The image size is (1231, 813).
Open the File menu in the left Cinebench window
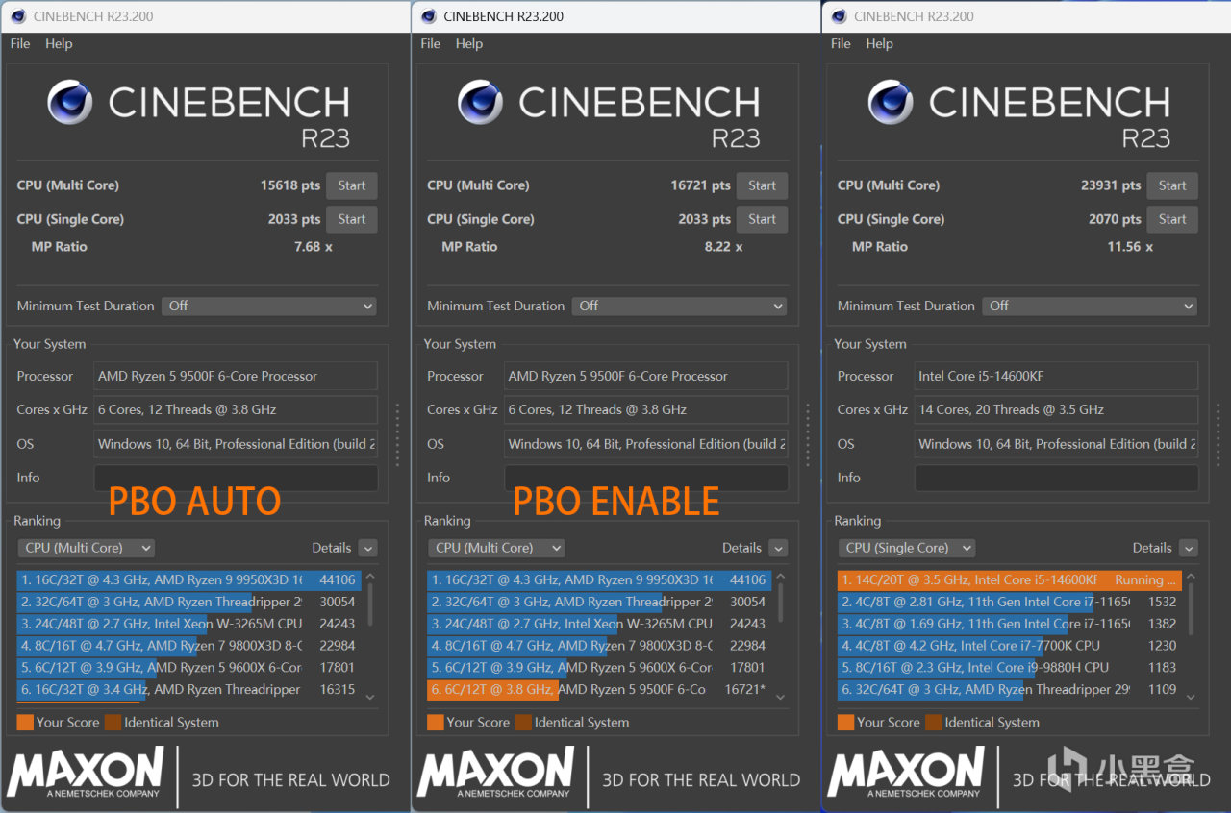click(x=20, y=44)
